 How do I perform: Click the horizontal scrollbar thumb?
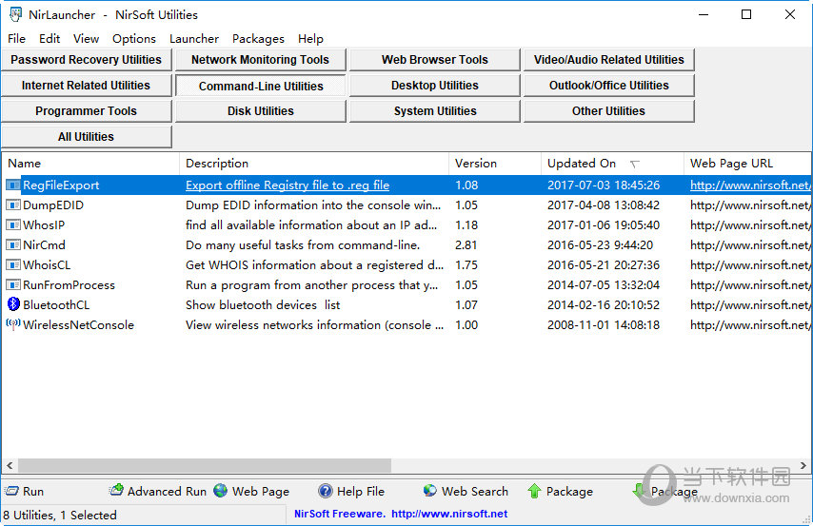[x=205, y=465]
